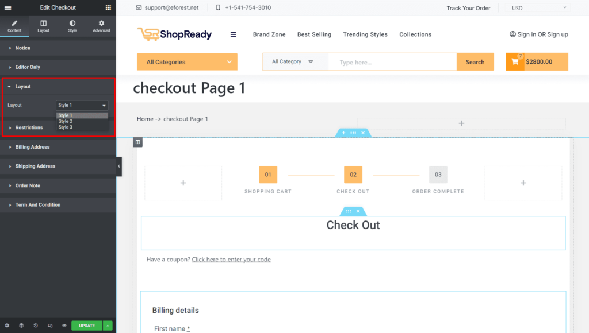Click the Search button

475,62
